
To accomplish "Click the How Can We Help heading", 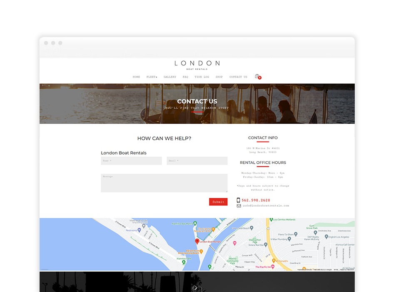I will tap(164, 138).
